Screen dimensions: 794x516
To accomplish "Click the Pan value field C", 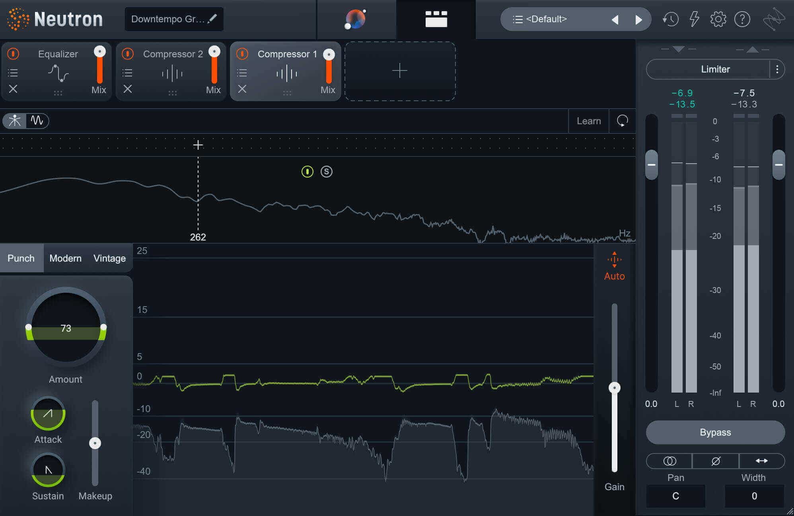I will [x=675, y=496].
